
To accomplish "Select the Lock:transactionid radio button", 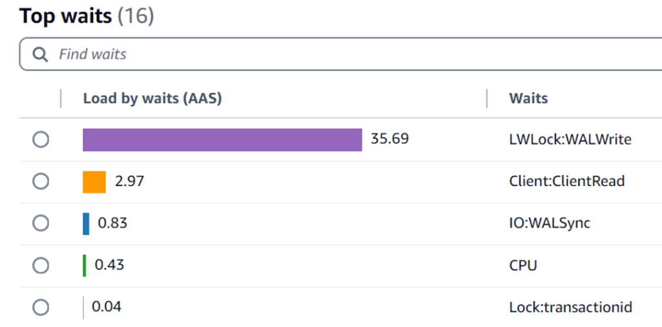I will click(41, 307).
